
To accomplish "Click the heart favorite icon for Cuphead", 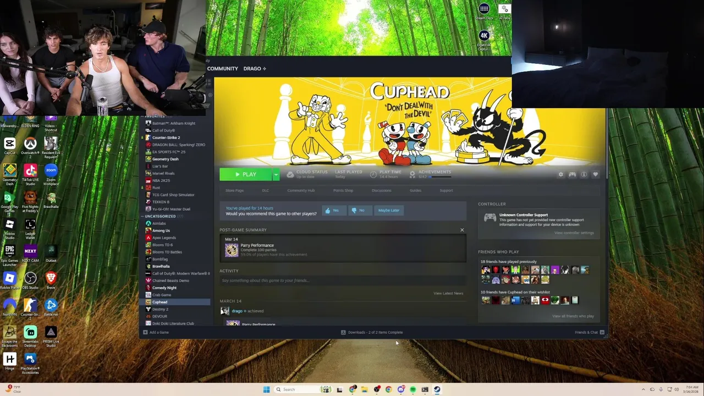I will coord(595,174).
